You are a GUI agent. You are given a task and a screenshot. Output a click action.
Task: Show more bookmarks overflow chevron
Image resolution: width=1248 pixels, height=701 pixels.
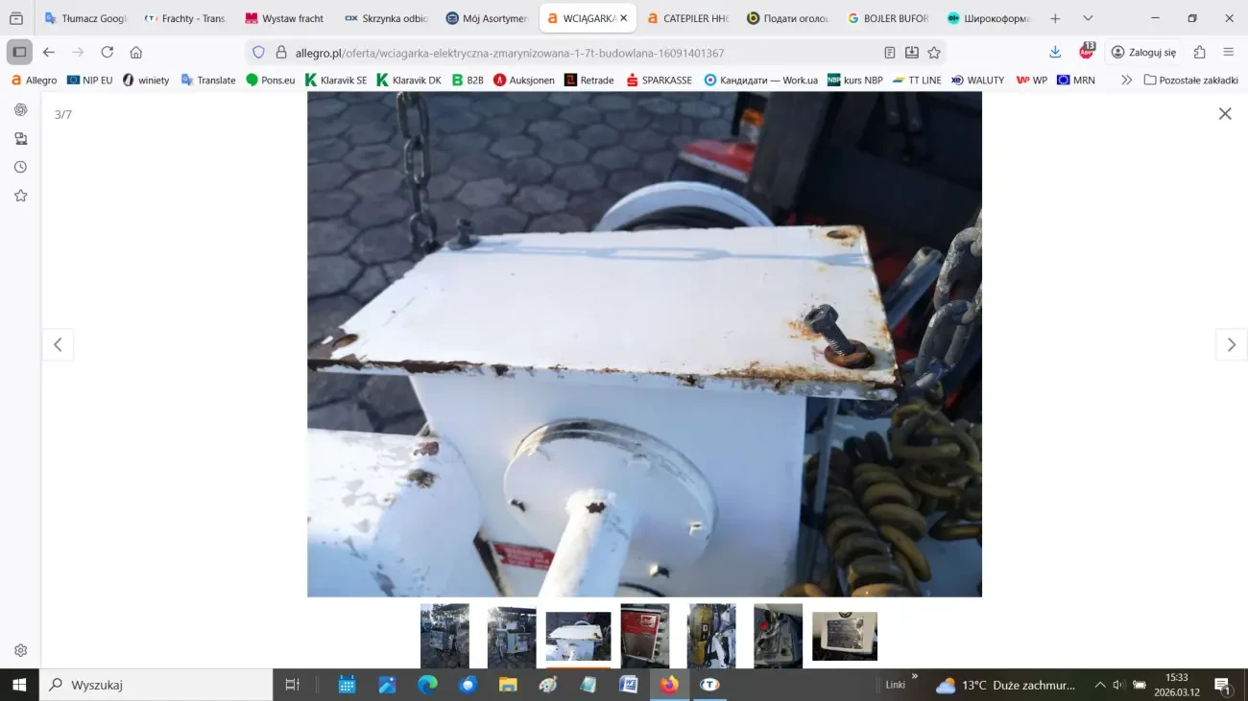(x=1126, y=81)
